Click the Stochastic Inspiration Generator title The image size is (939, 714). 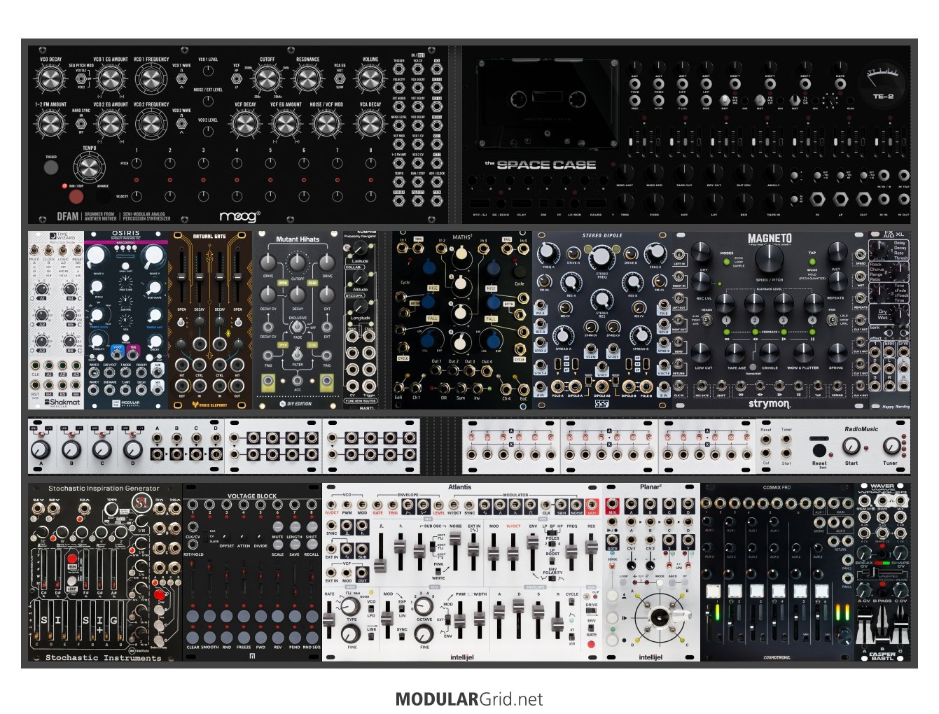tap(104, 489)
